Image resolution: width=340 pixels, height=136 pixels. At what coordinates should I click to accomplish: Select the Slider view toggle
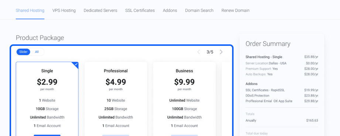pos(23,52)
